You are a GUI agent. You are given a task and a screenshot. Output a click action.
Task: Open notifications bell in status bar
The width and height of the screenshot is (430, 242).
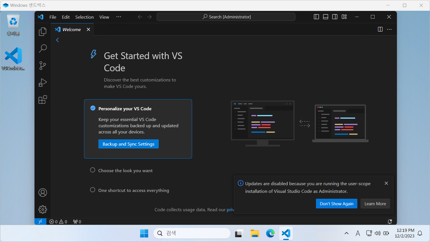click(390, 222)
